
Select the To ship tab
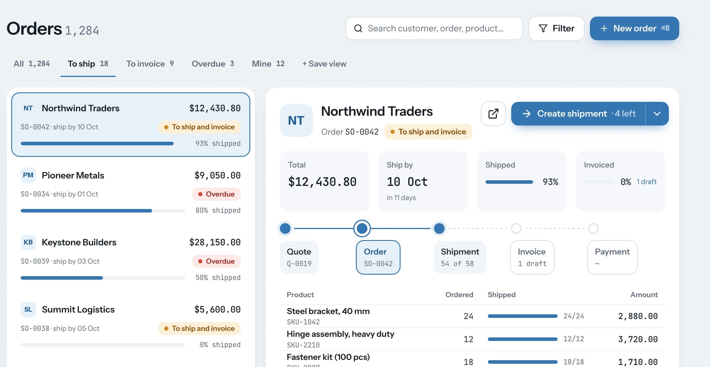[x=88, y=64]
